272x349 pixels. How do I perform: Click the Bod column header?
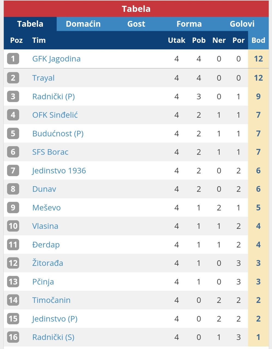pos(258,40)
